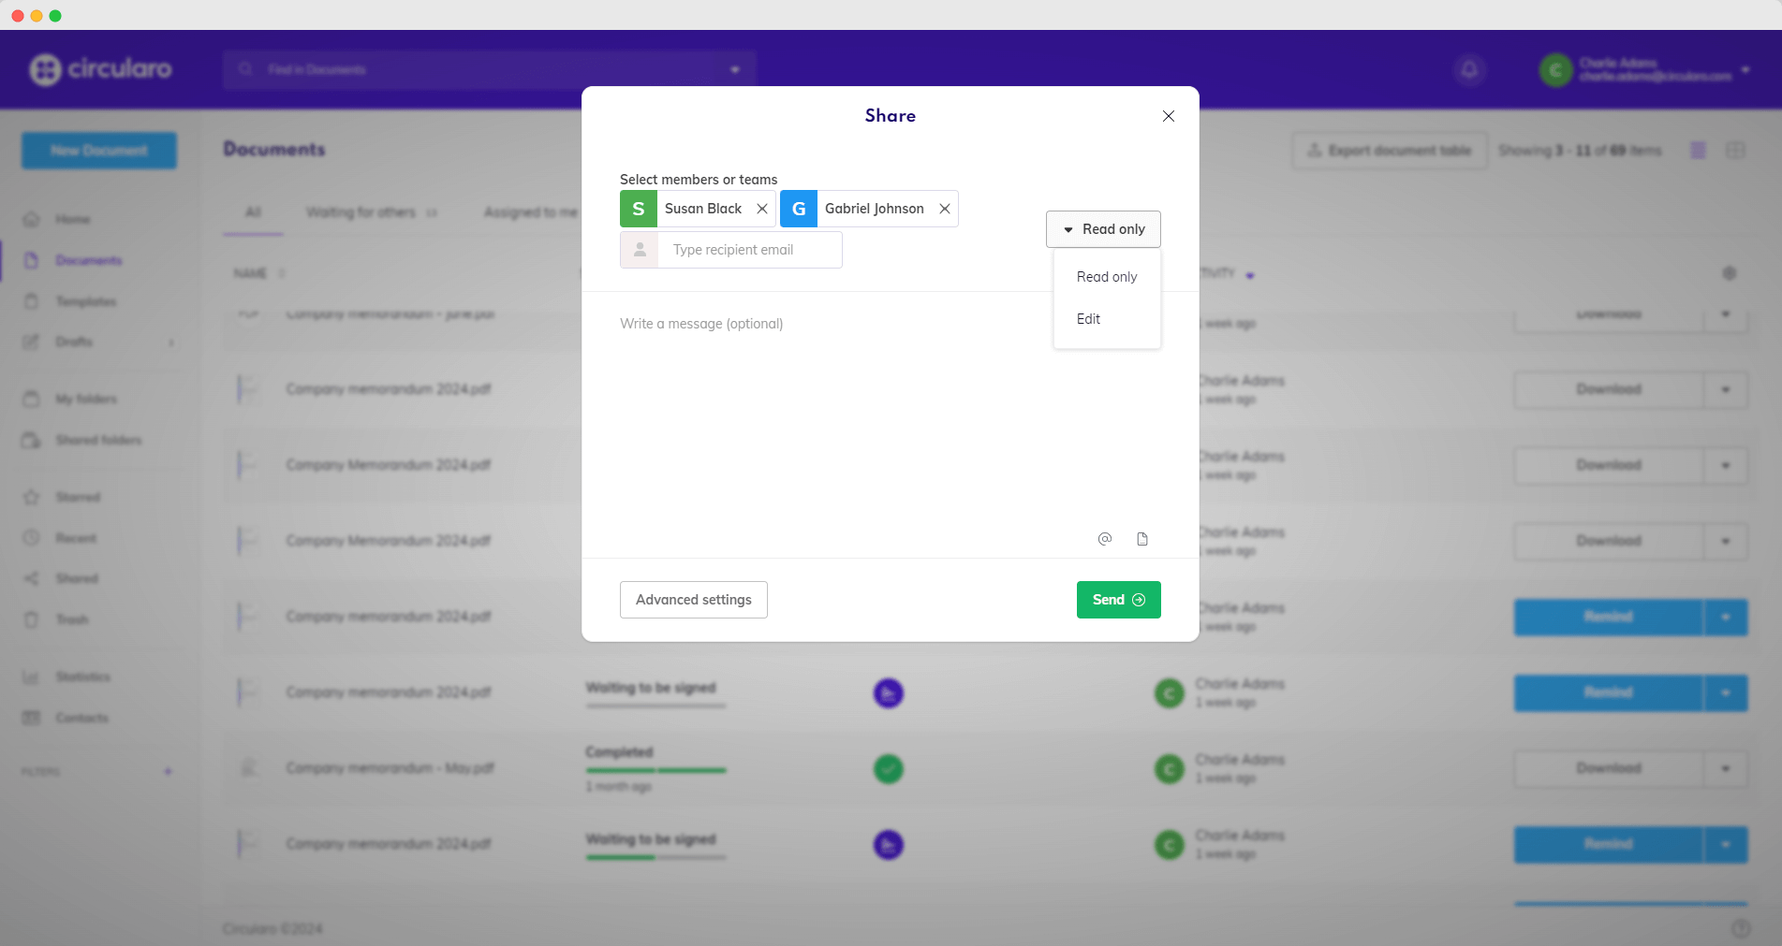Viewport: 1782px width, 946px height.
Task: Send the shared document
Action: [x=1118, y=600]
